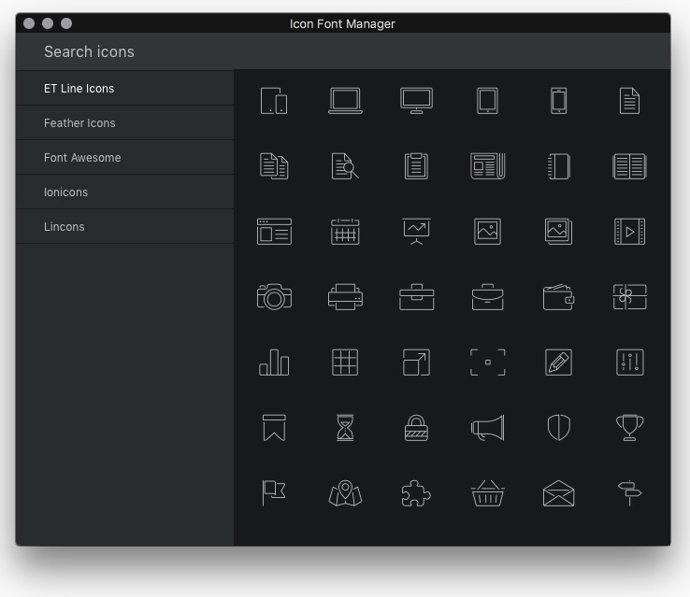Viewport: 690px width, 597px height.
Task: Select the newspaper icon
Action: 487,166
